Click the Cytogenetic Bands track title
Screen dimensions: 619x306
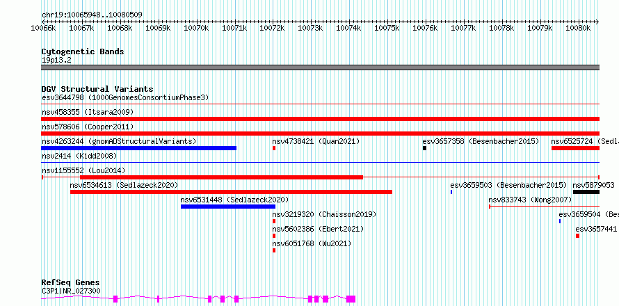(83, 51)
